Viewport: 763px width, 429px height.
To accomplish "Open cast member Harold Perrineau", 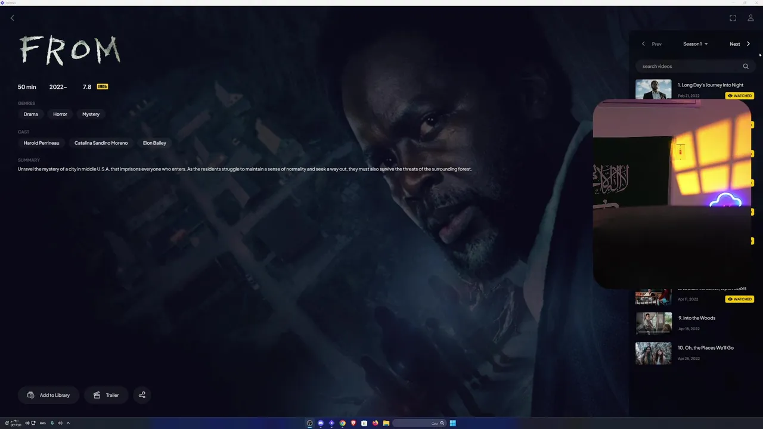I will pos(42,143).
